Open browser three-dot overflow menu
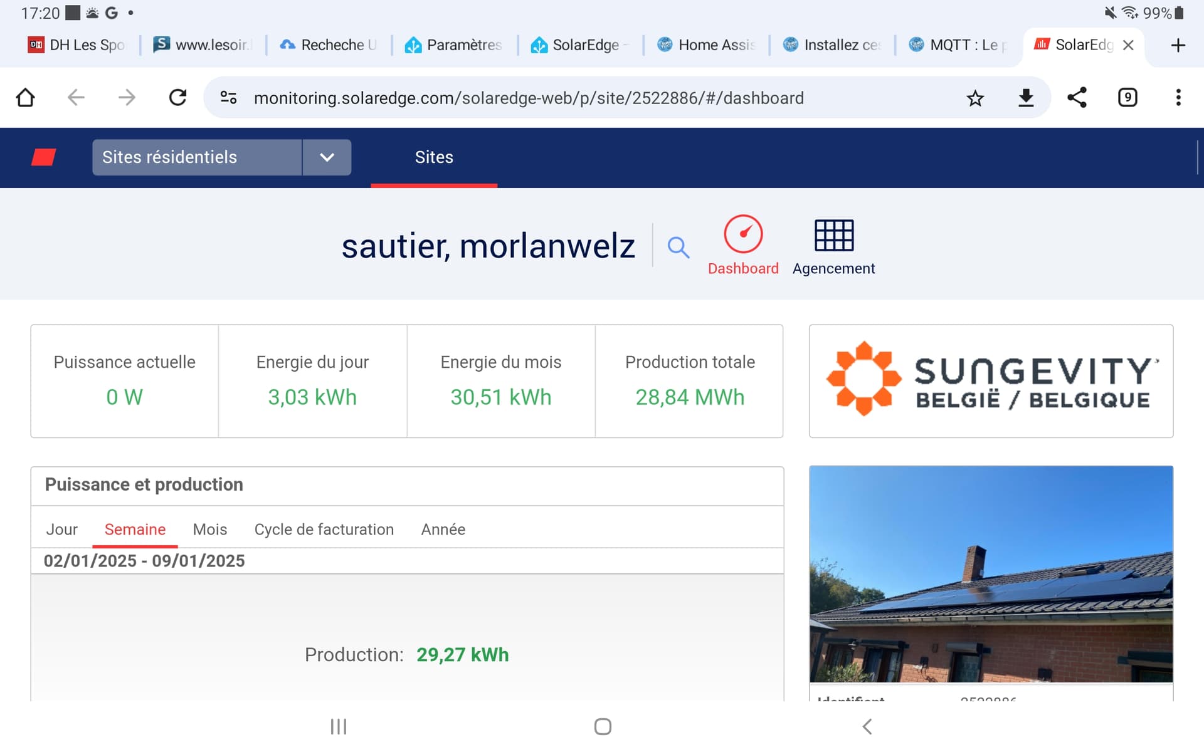 [x=1178, y=98]
